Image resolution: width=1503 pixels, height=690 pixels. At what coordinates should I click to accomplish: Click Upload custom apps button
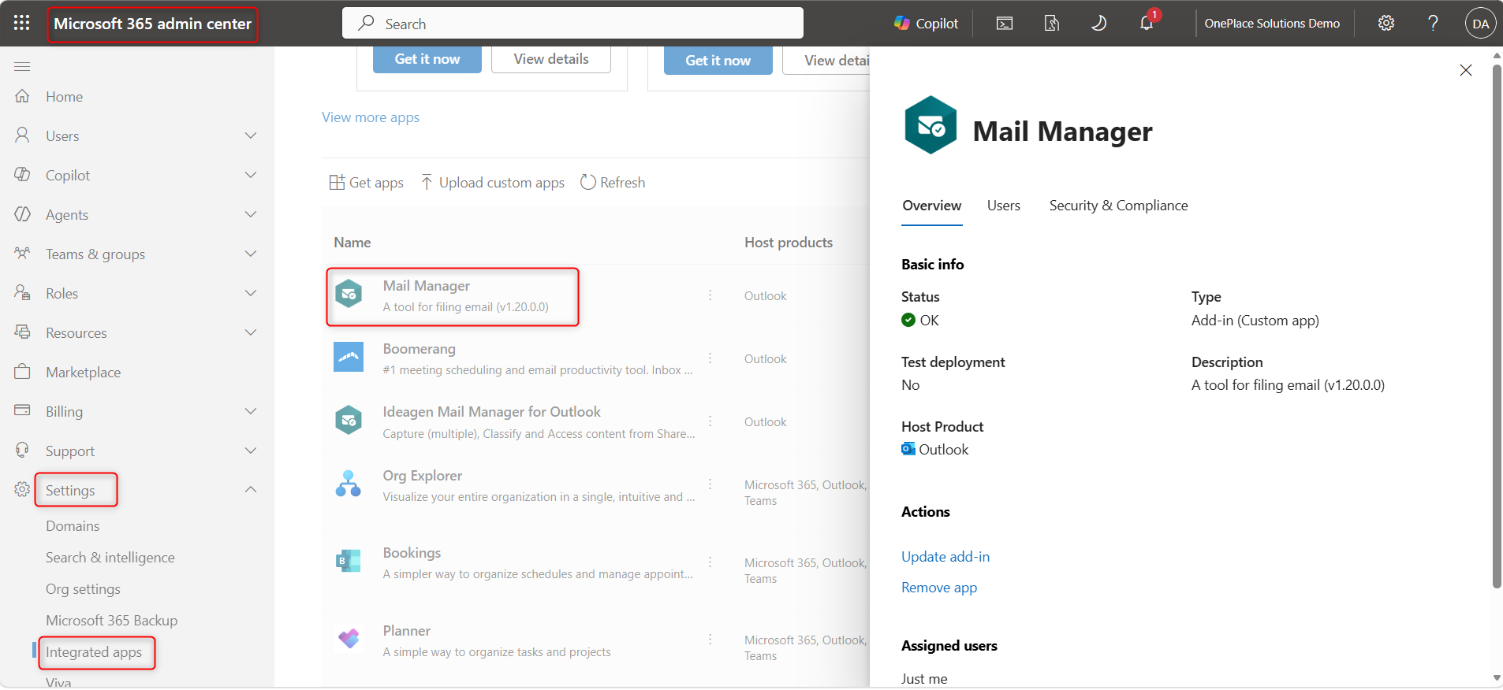click(x=493, y=183)
